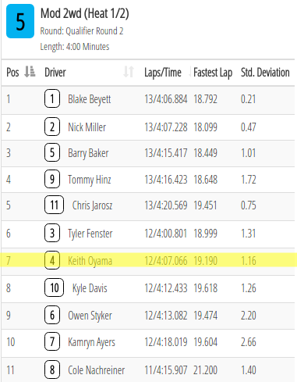Viewport: 297px width, 382px height.
Task: Sort by Pos column sort icon
Action: pos(30,72)
